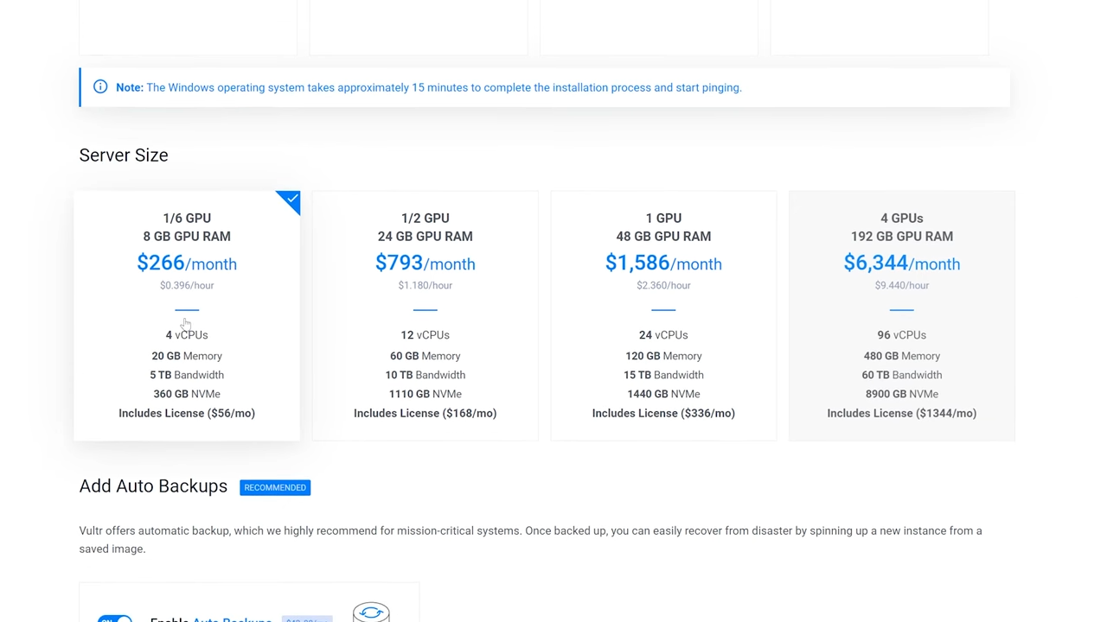The image size is (1107, 622).
Task: Select the 1/2 GPU 24 GB GPU RAM plan
Action: click(x=426, y=316)
